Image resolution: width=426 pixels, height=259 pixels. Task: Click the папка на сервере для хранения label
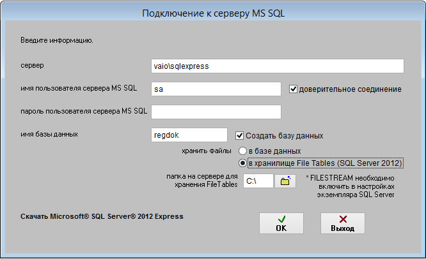[x=202, y=181]
